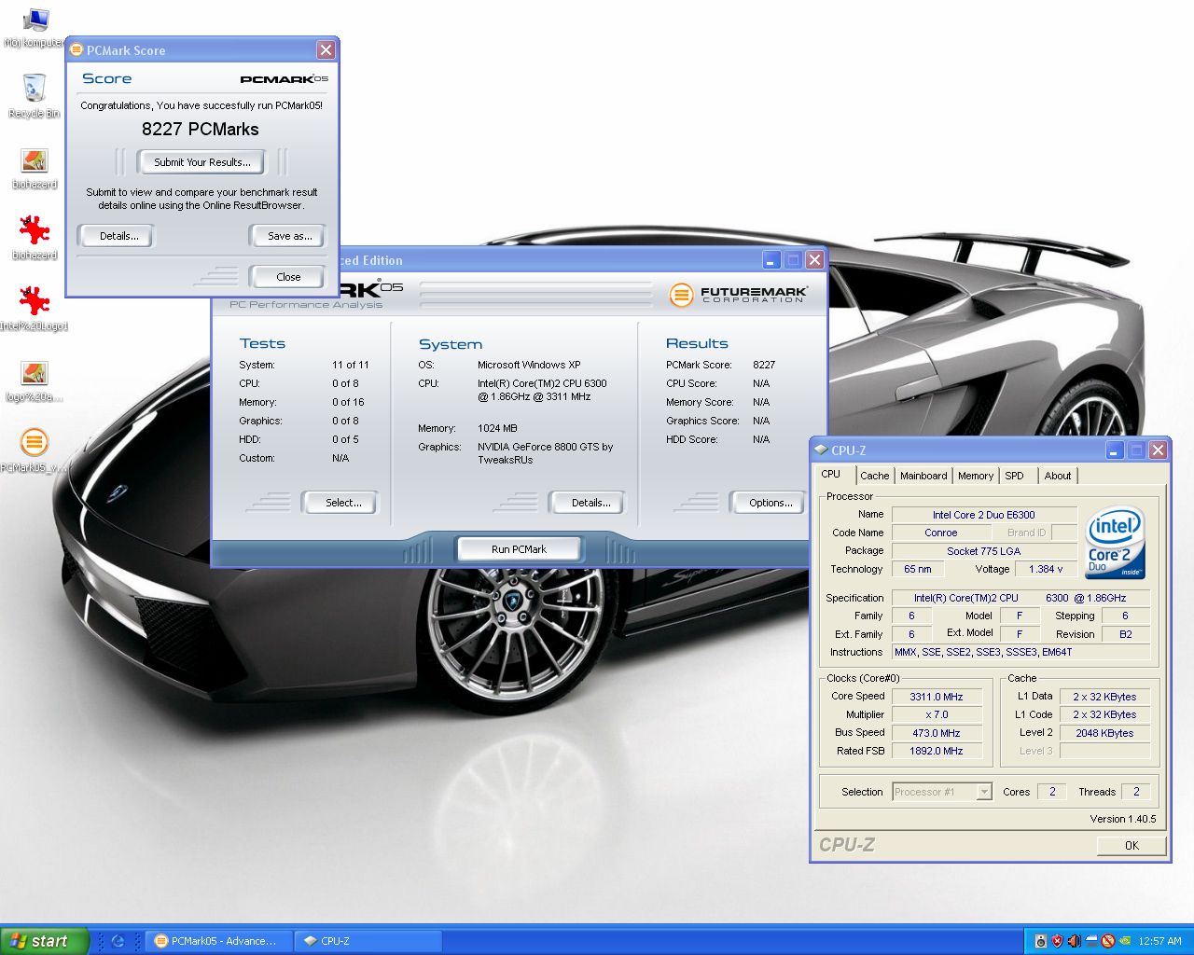Click the blocked red circle tray icon

1108,941
